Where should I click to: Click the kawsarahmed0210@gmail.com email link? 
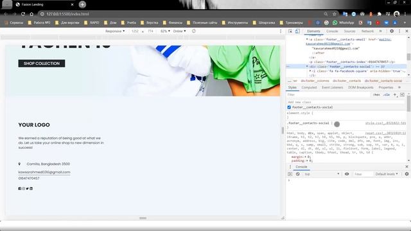(x=44, y=172)
